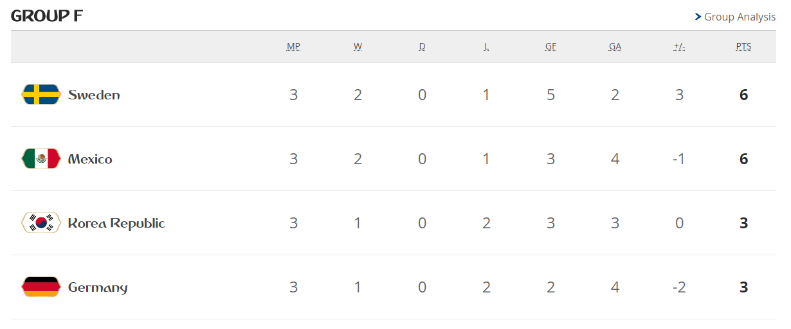Click the Korea Republic flag icon

point(41,223)
